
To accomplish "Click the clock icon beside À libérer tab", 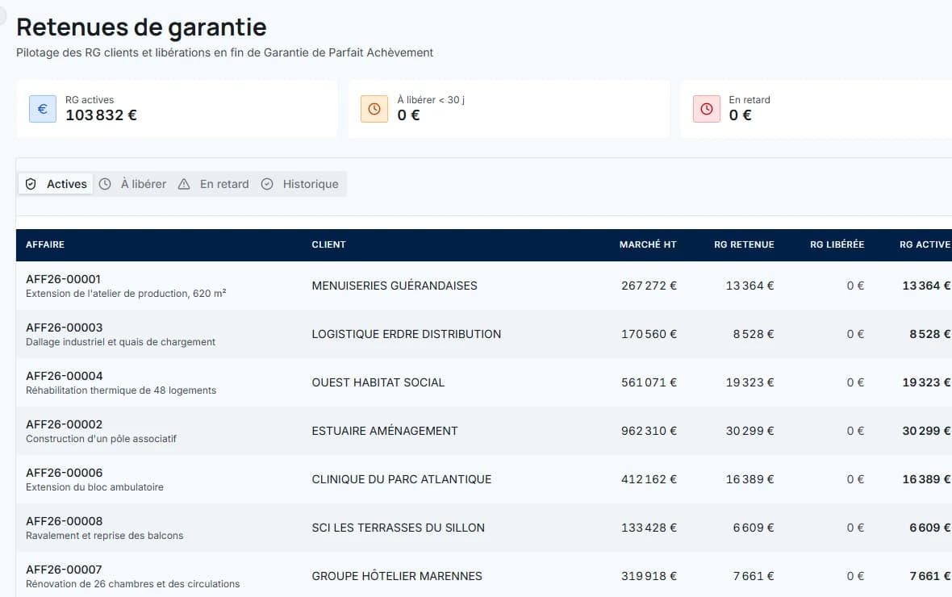I will pos(105,184).
